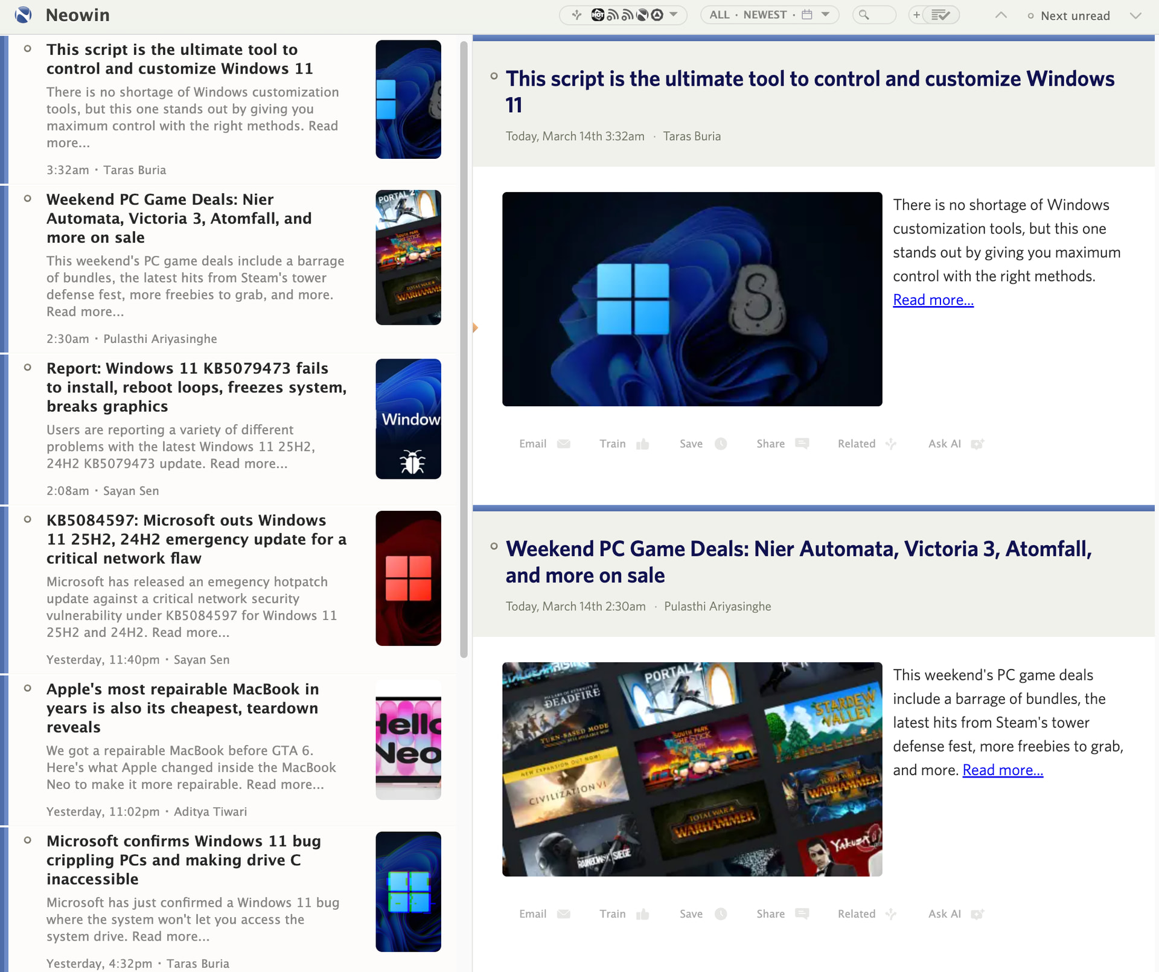Go to next story with down chevron

1135,16
